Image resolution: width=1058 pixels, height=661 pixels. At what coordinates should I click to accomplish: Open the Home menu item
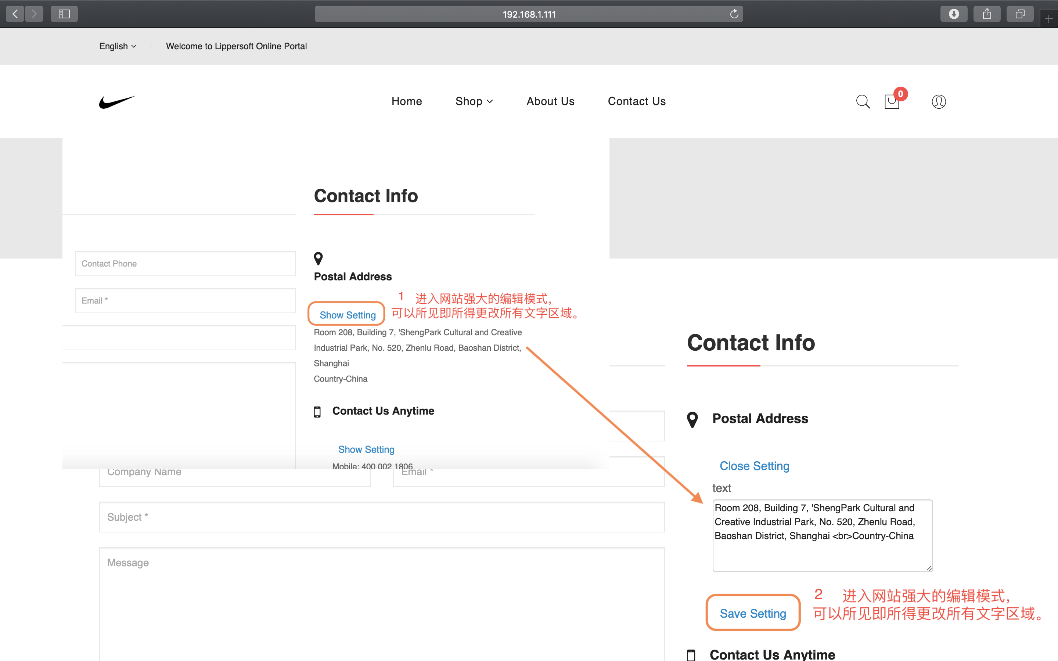[x=407, y=101]
